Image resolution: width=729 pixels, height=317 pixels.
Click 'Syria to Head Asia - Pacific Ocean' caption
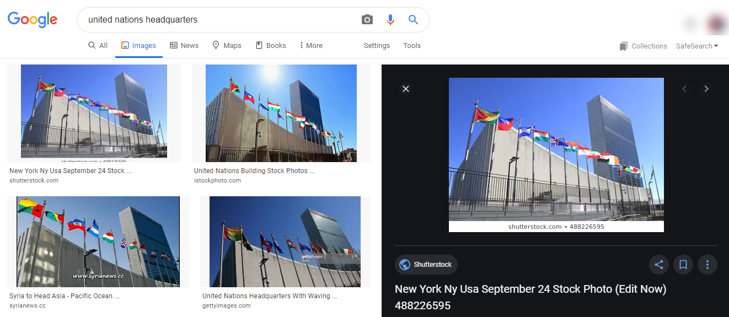[x=65, y=296]
